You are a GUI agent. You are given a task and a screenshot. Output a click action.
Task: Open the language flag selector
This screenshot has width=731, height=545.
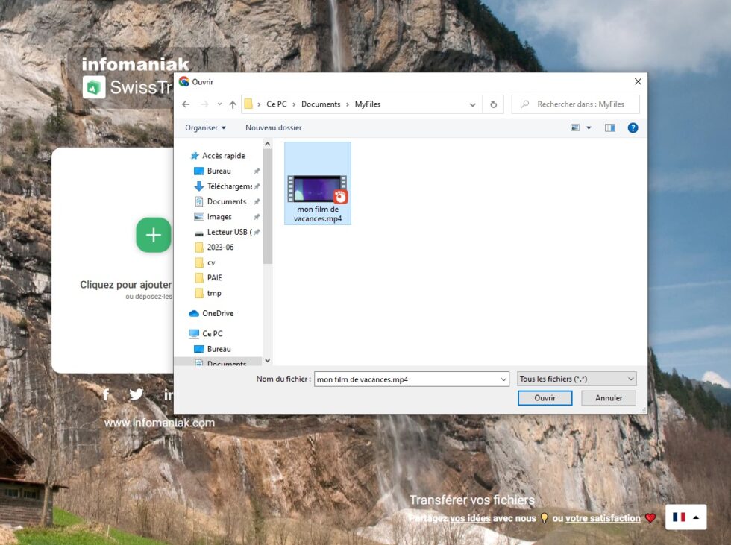[x=685, y=517]
